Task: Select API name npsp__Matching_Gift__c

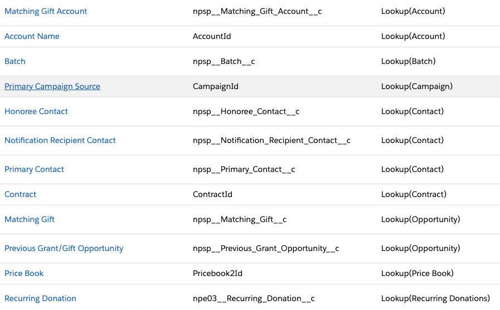Action: pos(240,220)
